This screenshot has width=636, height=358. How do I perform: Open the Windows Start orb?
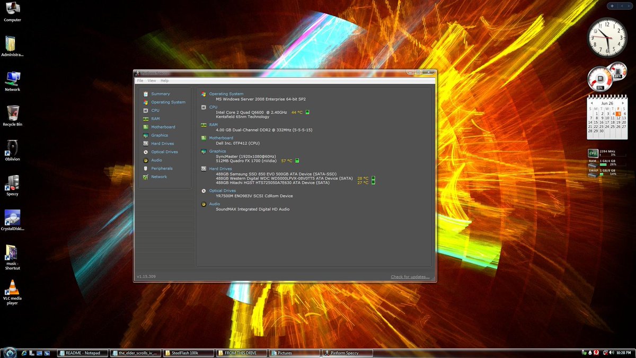9,352
